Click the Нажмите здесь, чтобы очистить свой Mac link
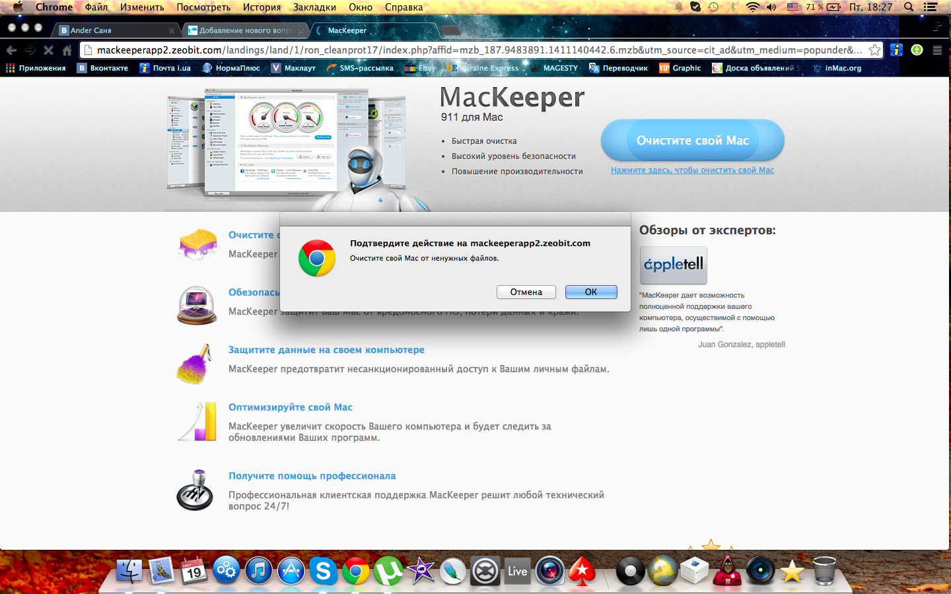This screenshot has width=951, height=594. (692, 170)
